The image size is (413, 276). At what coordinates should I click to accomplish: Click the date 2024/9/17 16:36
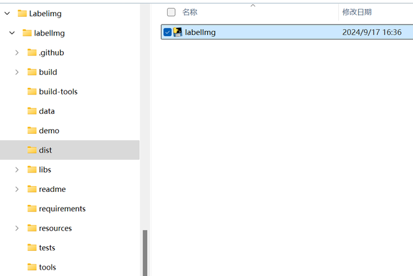372,32
